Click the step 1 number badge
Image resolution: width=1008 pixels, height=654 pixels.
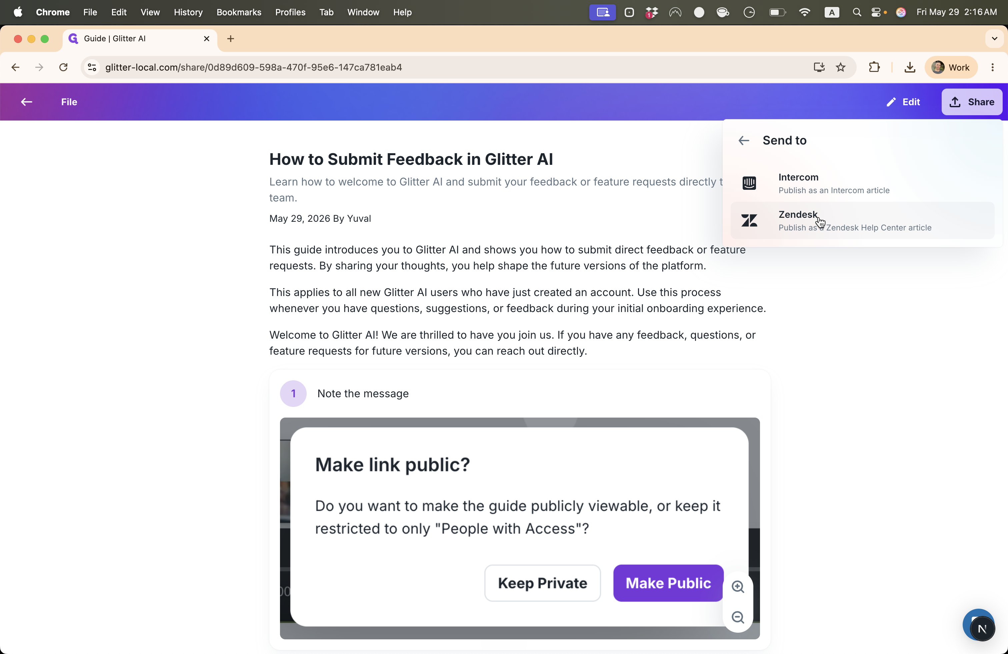click(x=293, y=394)
